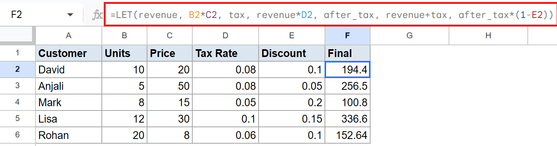This screenshot has height=146, width=557.
Task: Select the Final cell 194.4
Action: pyautogui.click(x=348, y=69)
